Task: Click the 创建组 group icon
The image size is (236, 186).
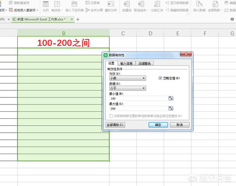Action: [x=126, y=4]
